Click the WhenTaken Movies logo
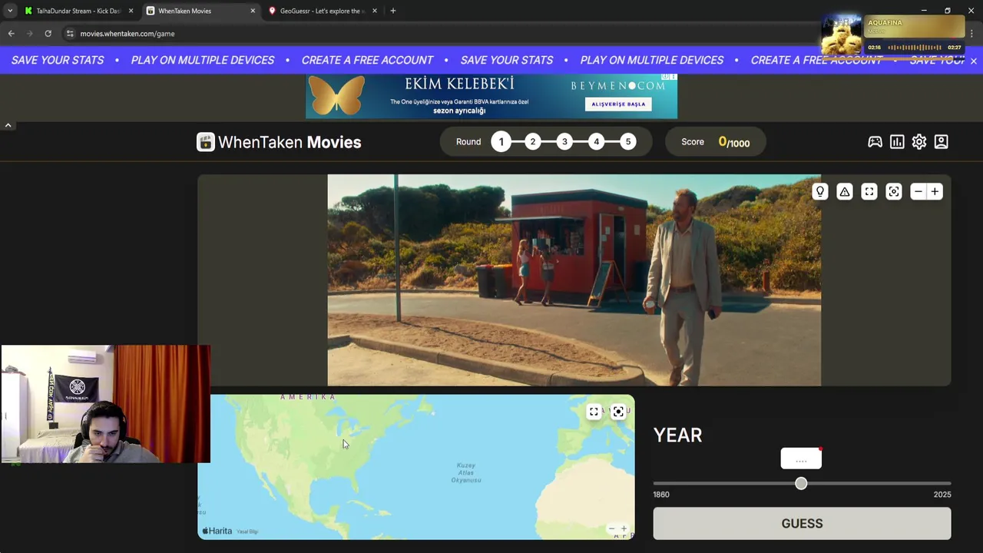 tap(279, 142)
